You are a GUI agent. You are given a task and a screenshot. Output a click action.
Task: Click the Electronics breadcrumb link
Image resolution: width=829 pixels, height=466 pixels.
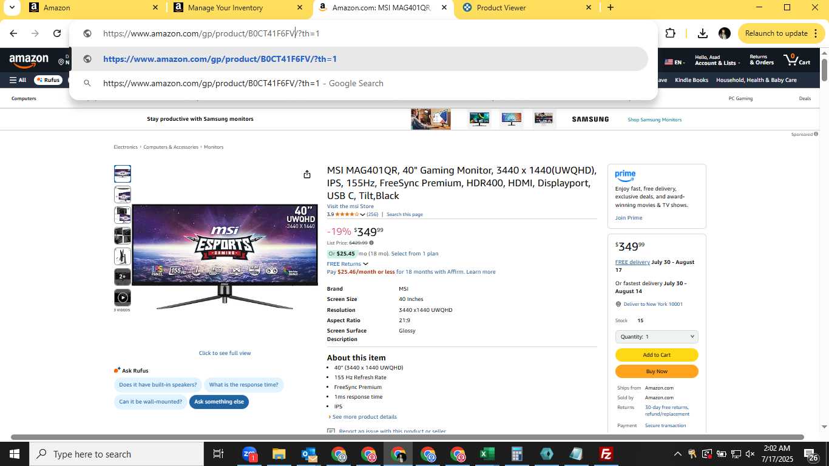point(126,147)
